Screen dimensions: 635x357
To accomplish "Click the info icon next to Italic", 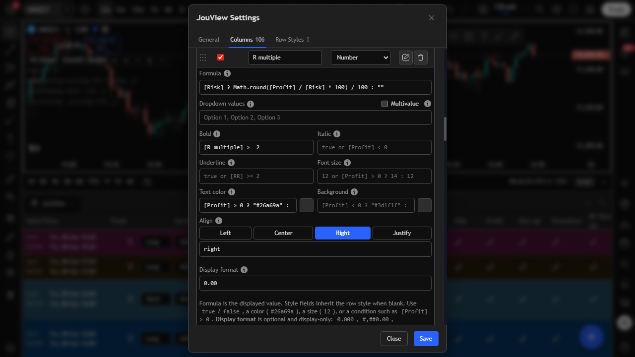I will (x=337, y=134).
